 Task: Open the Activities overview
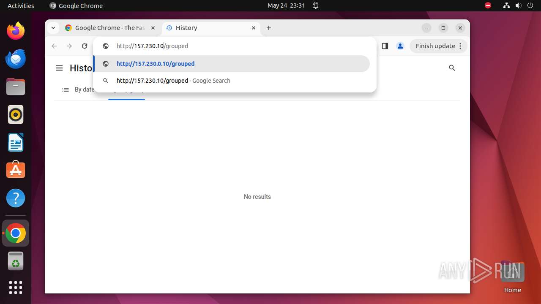(x=21, y=5)
